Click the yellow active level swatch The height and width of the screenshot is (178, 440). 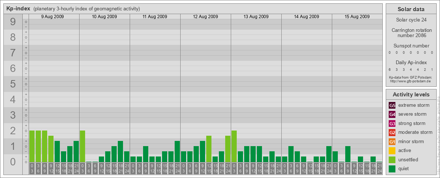tap(392, 151)
